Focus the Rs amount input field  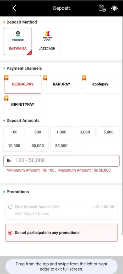point(61,161)
